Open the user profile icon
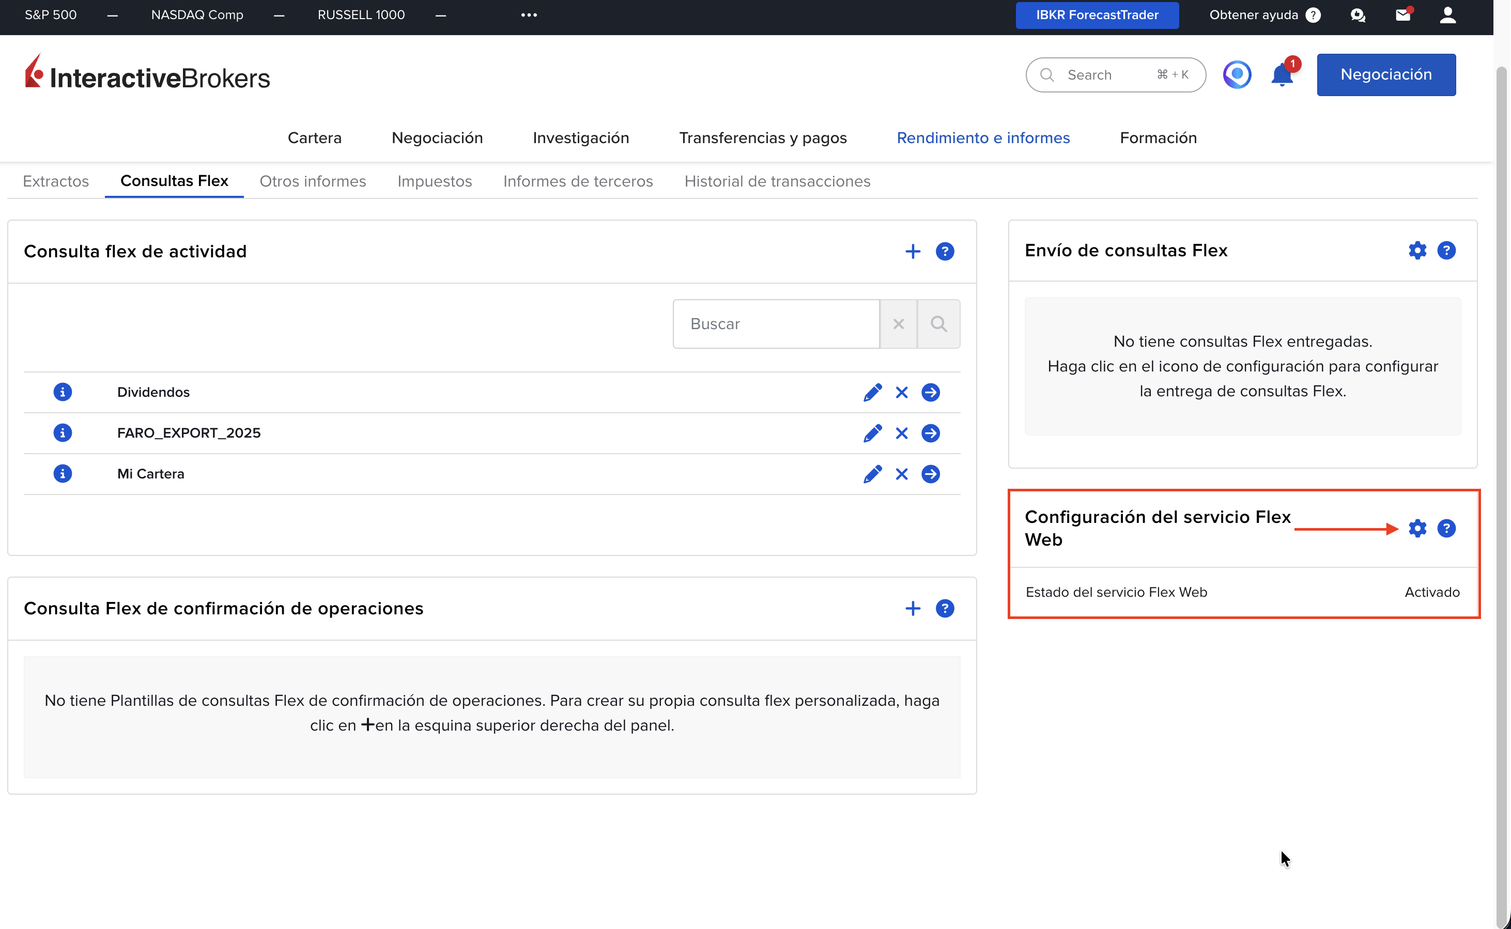 pos(1448,15)
